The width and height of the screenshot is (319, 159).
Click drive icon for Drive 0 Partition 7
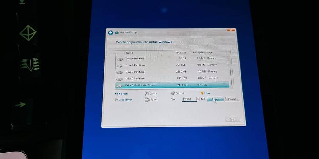pos(120,72)
